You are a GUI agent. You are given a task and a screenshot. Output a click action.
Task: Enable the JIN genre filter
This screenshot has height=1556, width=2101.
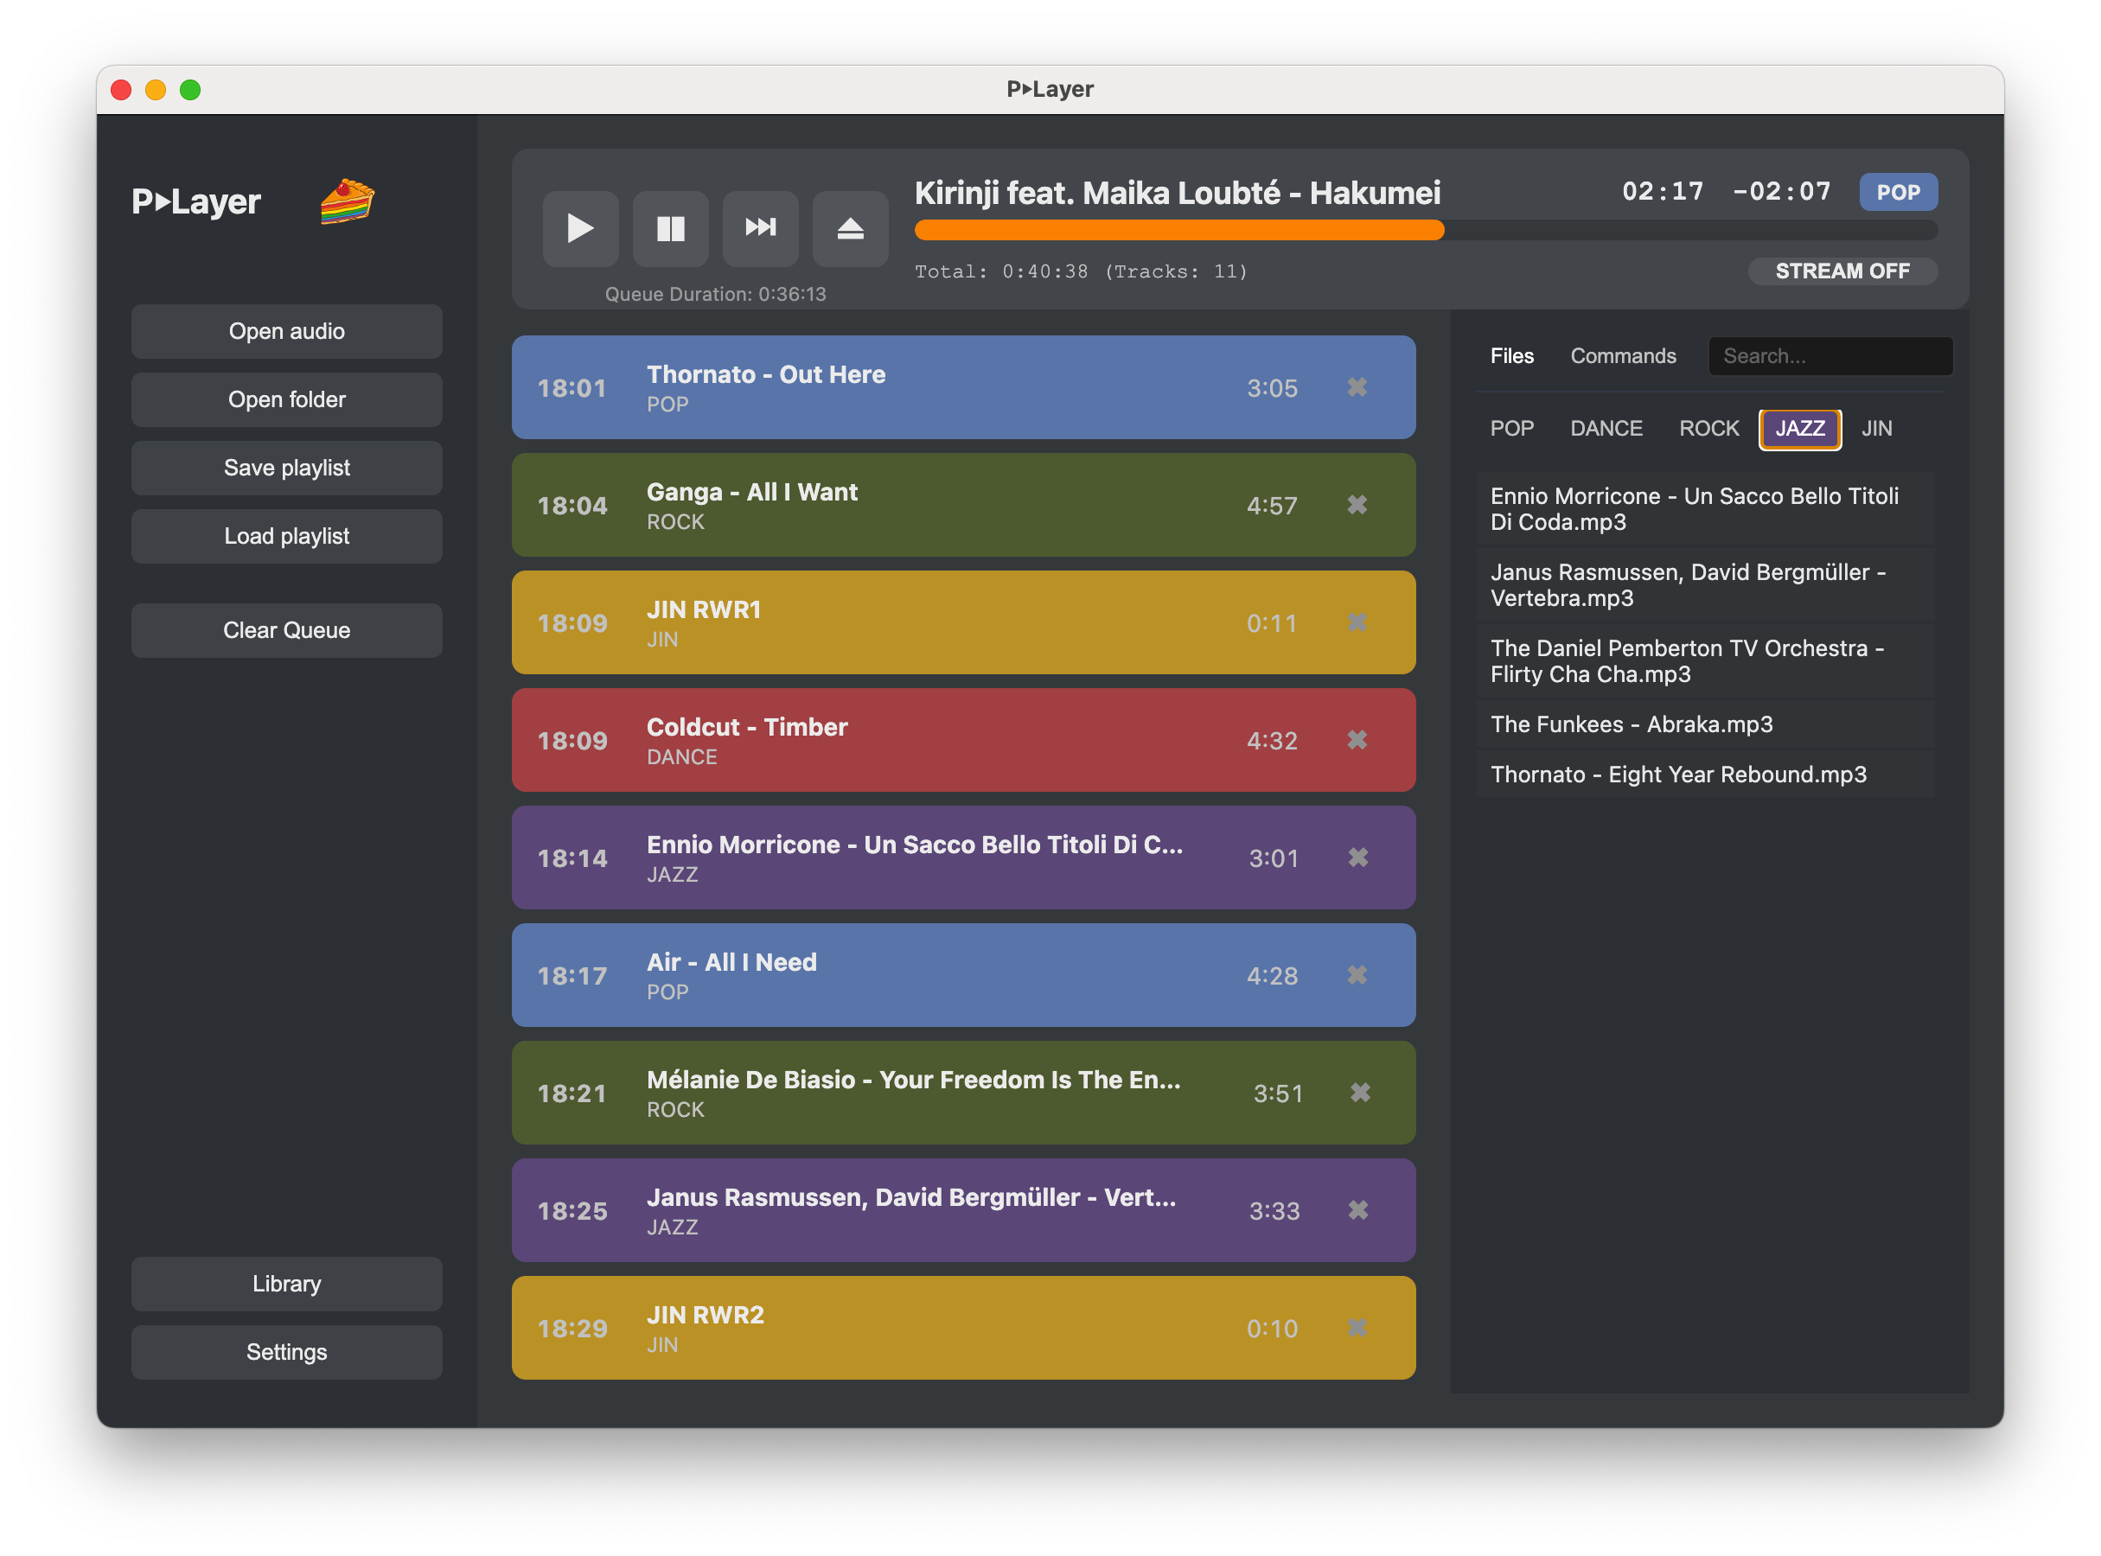(x=1876, y=429)
